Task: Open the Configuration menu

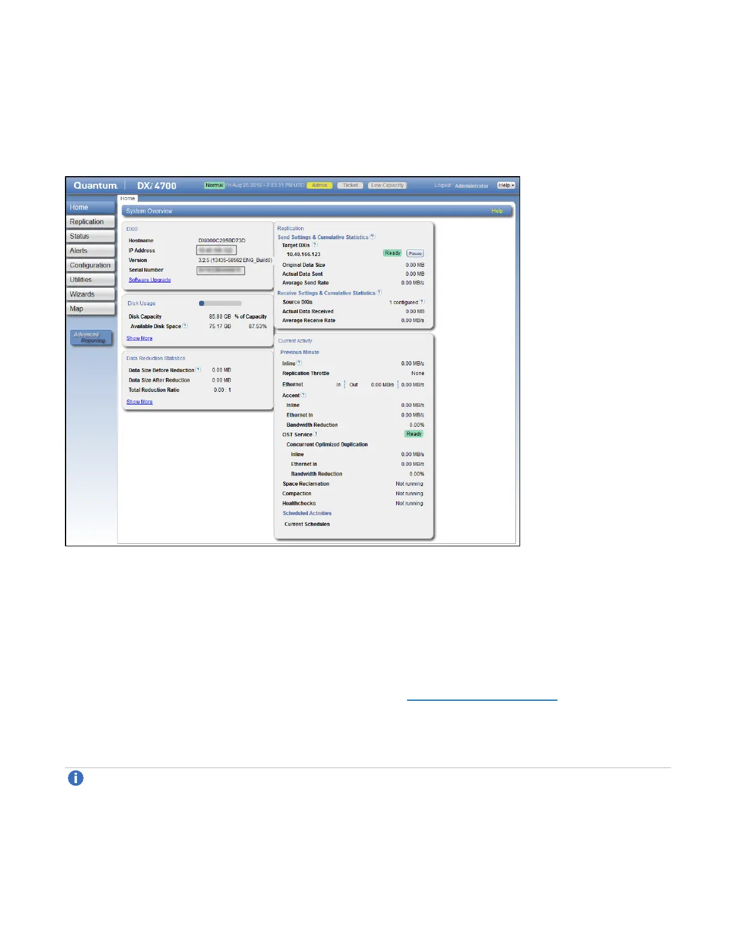Action: [x=90, y=265]
